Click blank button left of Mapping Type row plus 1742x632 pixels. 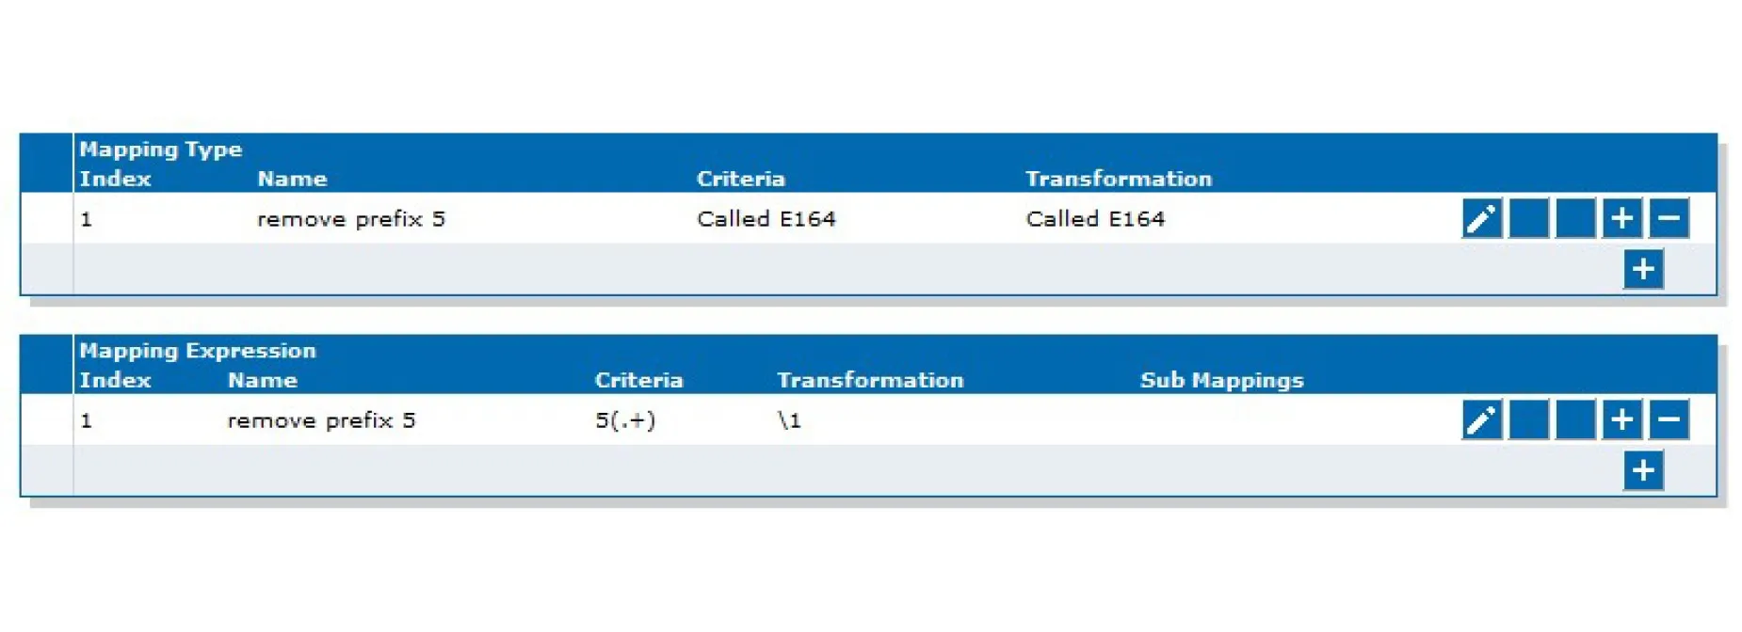[x=1575, y=218]
